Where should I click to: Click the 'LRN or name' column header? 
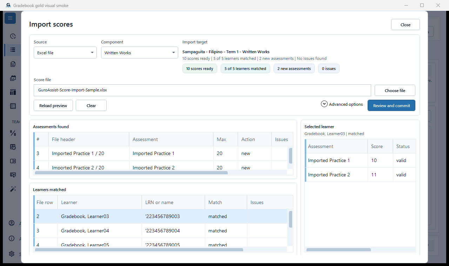(173, 202)
